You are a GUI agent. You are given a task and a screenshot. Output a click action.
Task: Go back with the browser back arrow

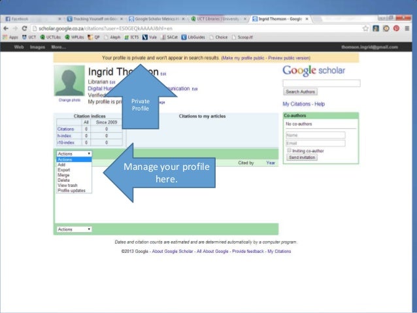pos(6,29)
